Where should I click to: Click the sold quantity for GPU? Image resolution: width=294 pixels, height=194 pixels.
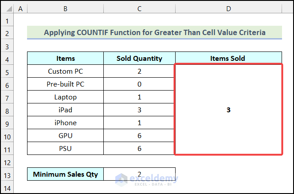point(139,135)
